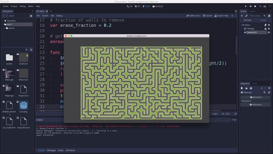Open the script editor Debug menu
273x154 pixels.
pyautogui.click(x=59, y=16)
